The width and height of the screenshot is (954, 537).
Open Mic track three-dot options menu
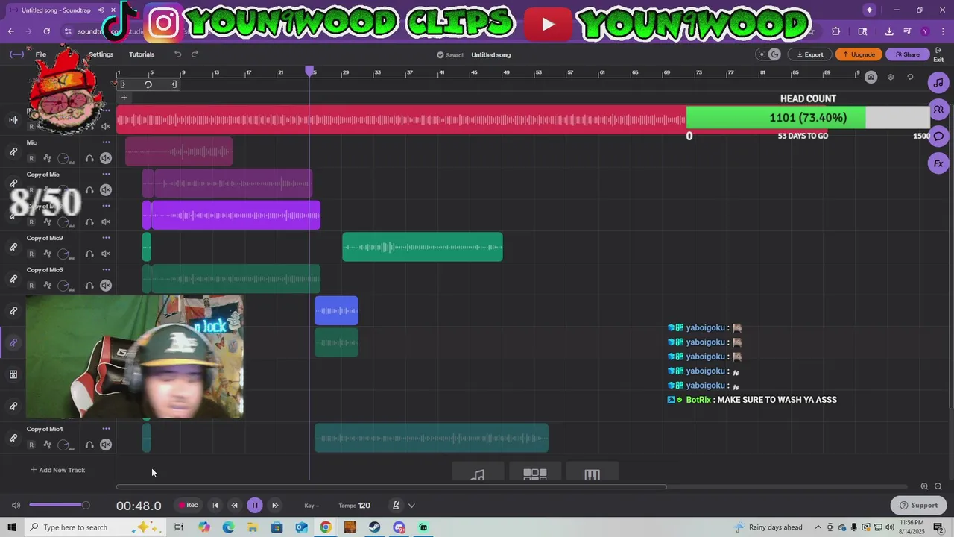click(106, 142)
